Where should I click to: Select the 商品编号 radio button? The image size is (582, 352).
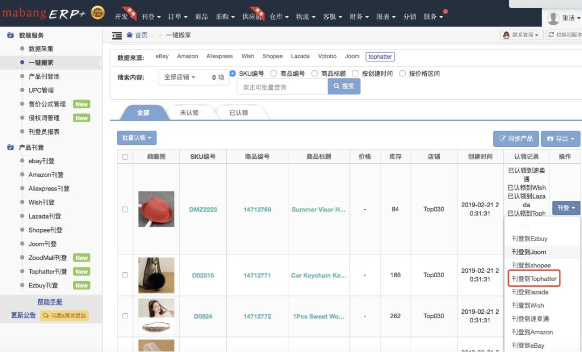click(x=274, y=74)
